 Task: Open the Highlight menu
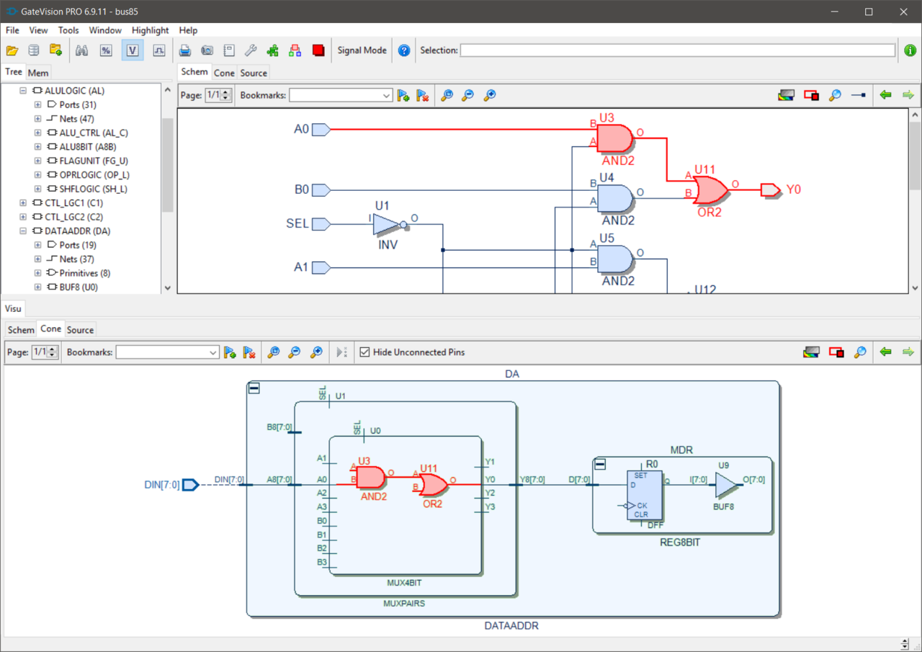point(151,30)
